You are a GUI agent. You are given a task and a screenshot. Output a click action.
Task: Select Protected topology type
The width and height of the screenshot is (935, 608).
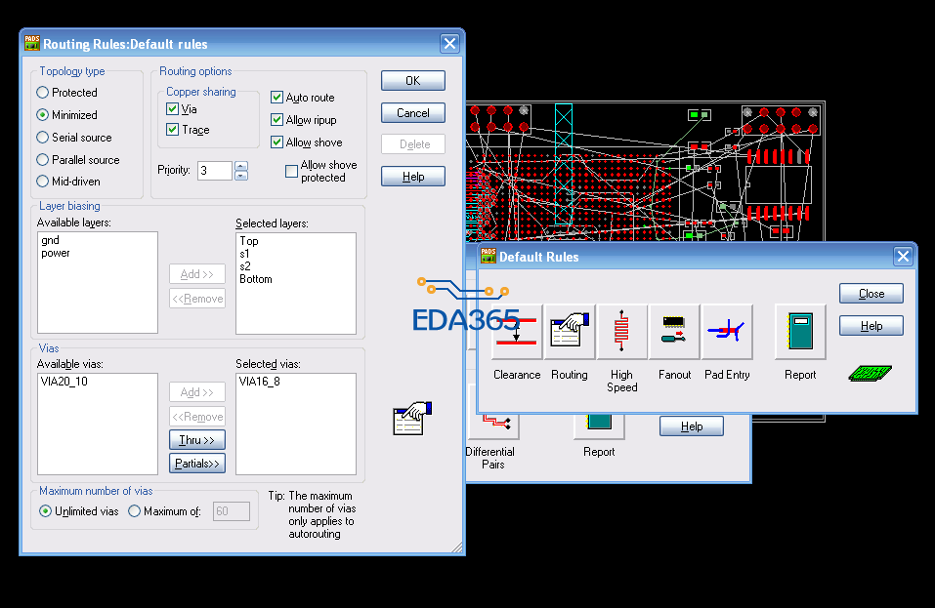pyautogui.click(x=42, y=93)
